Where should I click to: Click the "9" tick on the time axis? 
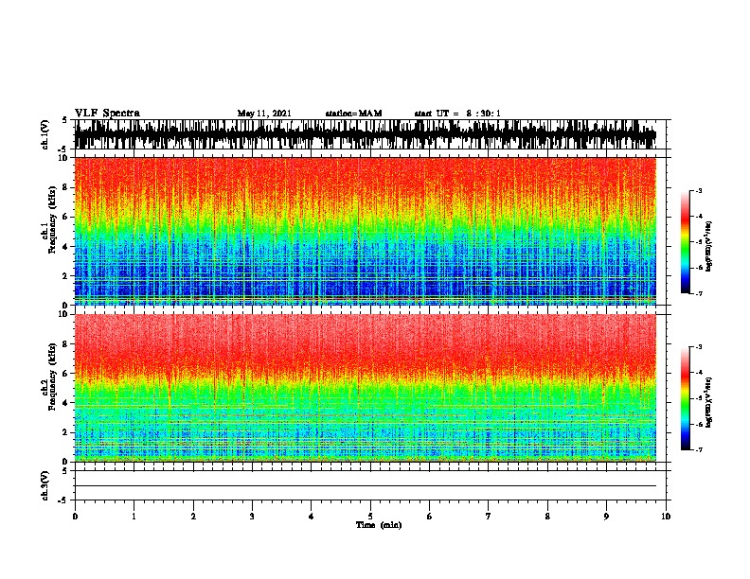606,517
